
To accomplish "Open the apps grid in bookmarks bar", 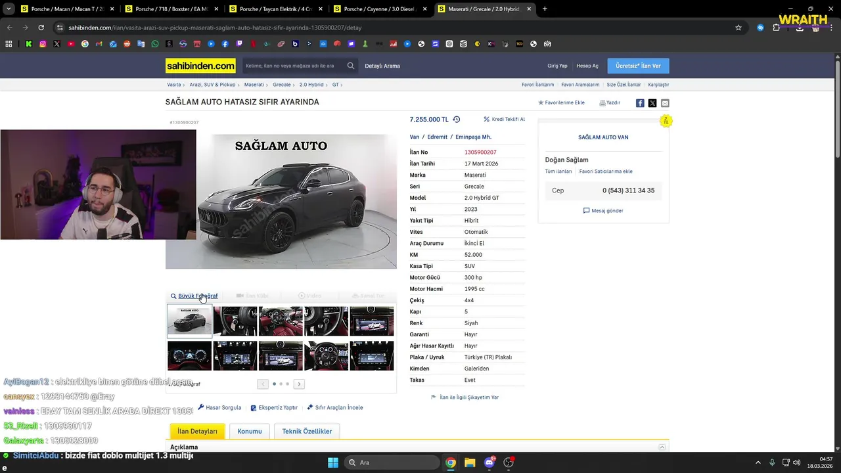I will point(9,44).
